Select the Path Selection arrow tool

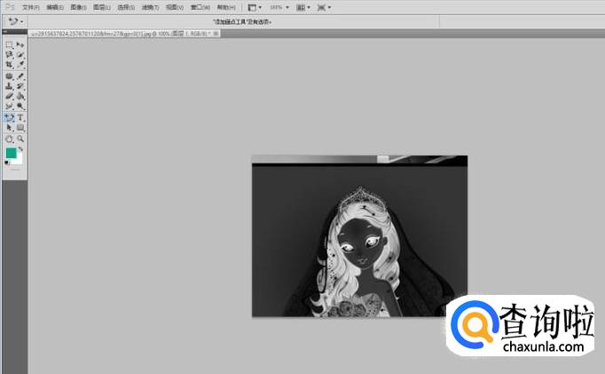(9, 128)
